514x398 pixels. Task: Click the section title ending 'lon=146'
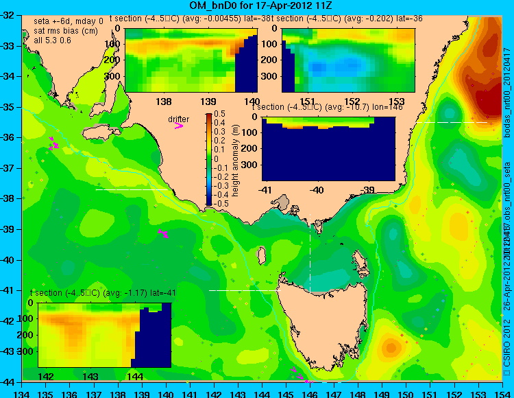point(327,107)
